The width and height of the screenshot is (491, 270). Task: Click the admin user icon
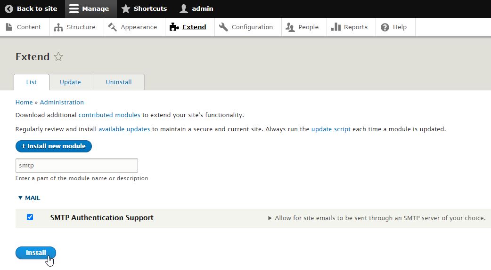[x=184, y=9]
